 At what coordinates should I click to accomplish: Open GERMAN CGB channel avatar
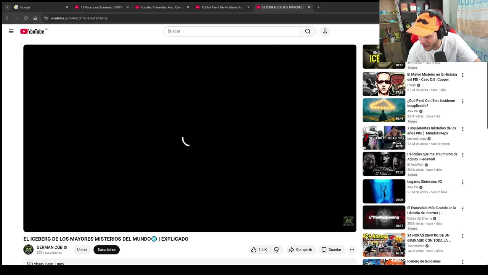(29, 250)
